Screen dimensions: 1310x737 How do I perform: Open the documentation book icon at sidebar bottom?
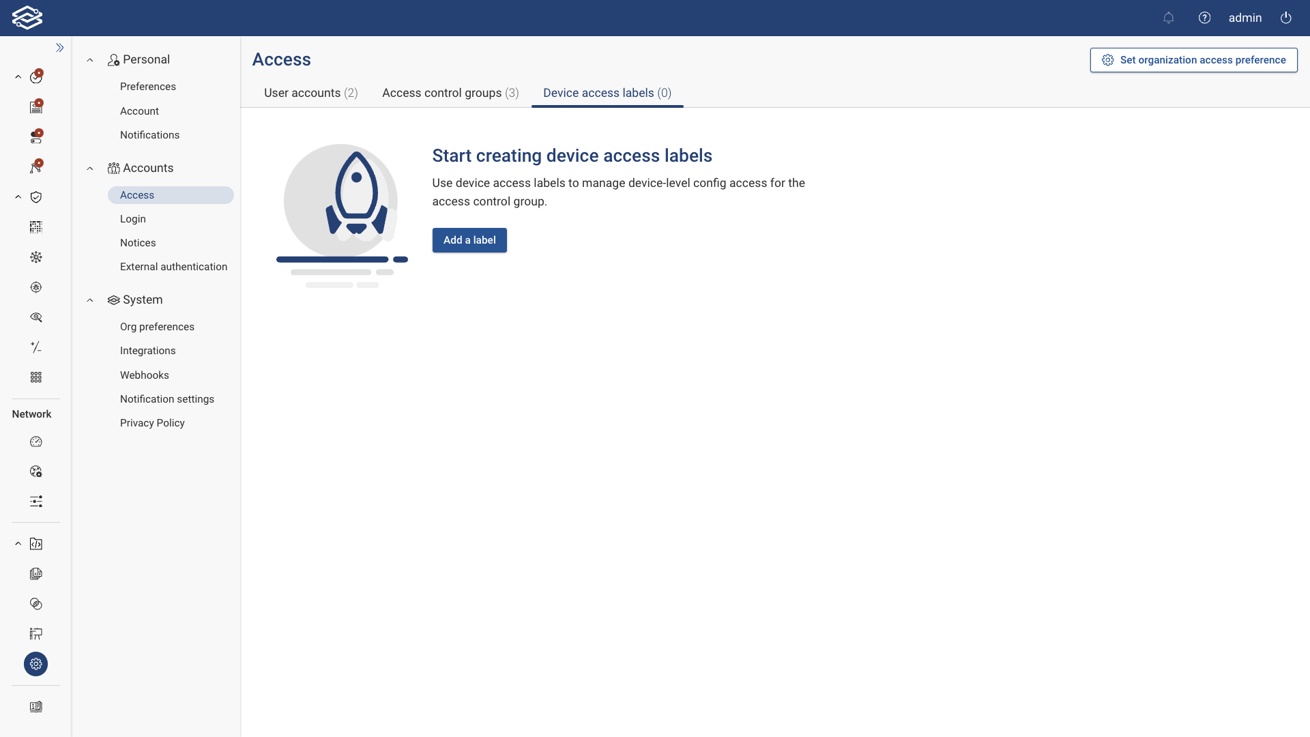(x=35, y=706)
